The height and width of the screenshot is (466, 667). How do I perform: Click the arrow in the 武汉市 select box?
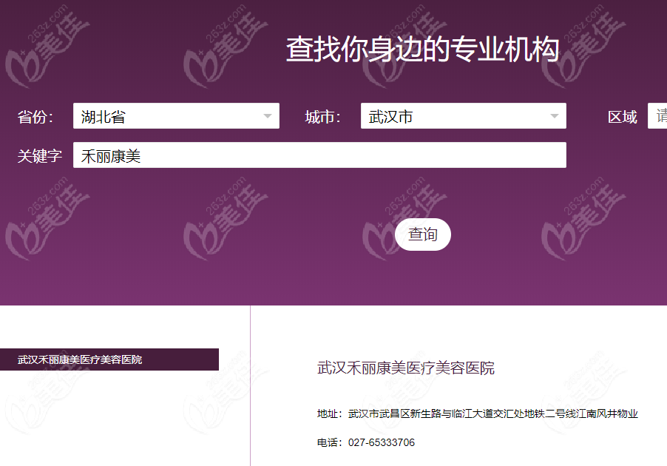(x=555, y=116)
